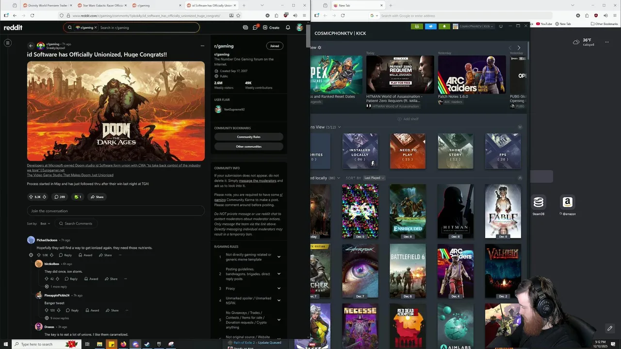Expand rule 5 No Giveaways / Trades
Image resolution: width=621 pixels, height=349 pixels.
(x=278, y=320)
